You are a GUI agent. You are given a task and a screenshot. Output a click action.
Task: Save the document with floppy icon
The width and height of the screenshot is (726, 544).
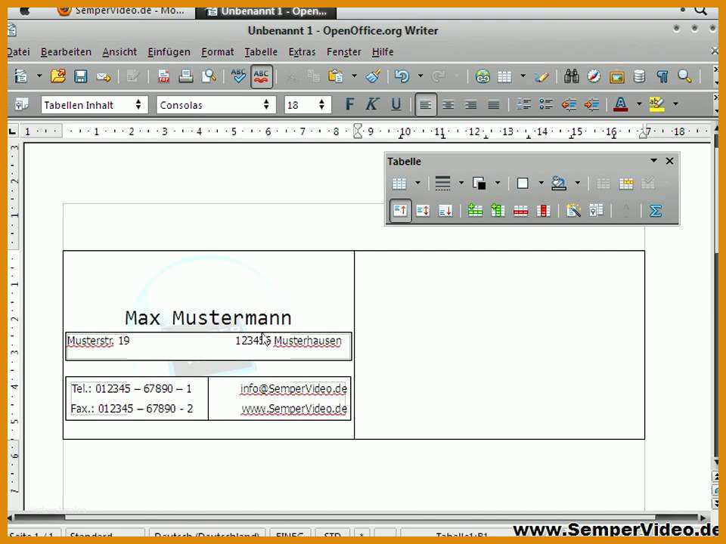coord(81,76)
